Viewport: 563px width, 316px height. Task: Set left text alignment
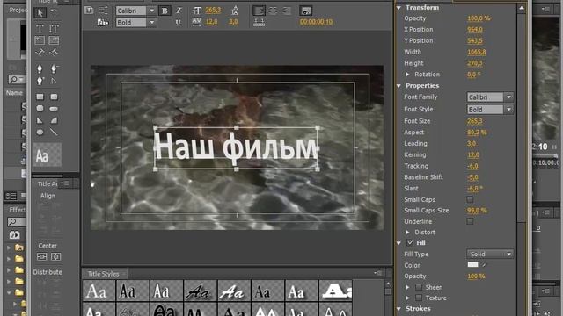(259, 11)
